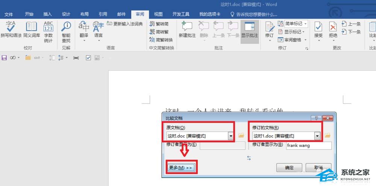Open the folder icon in quick toolbar
The height and width of the screenshot is (186, 376).
click(28, 58)
